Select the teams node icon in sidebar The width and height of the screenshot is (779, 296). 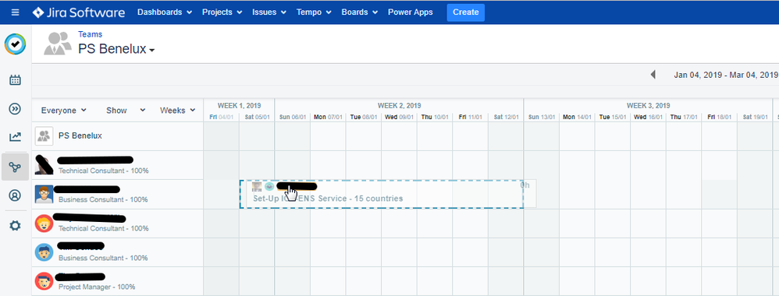[x=16, y=167]
